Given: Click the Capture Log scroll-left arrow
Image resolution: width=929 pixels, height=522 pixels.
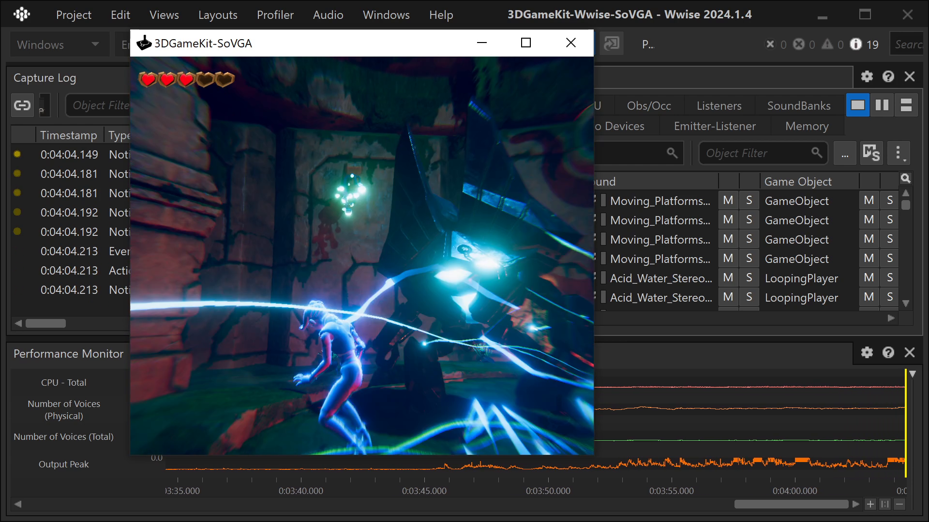Looking at the screenshot, I should (x=18, y=323).
